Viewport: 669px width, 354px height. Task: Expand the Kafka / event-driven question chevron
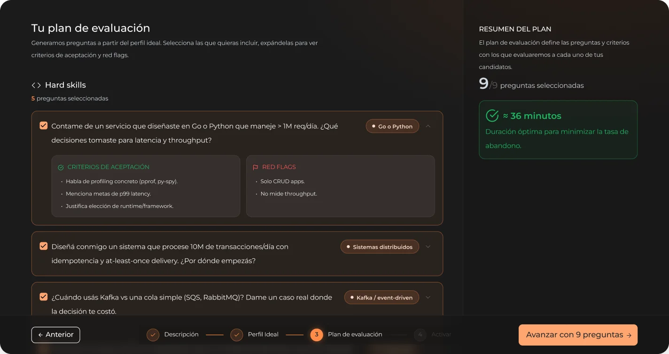(x=428, y=297)
